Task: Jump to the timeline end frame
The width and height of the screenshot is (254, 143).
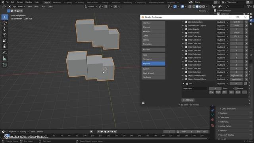Action: point(115,131)
